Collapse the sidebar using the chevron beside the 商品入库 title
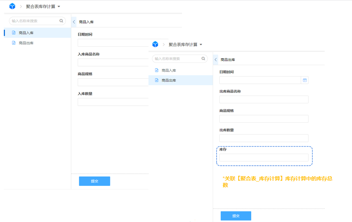352x222 pixels. tap(74, 22)
